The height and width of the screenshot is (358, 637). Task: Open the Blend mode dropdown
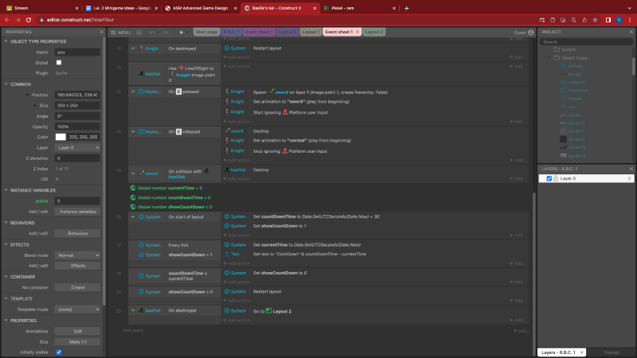coord(77,255)
